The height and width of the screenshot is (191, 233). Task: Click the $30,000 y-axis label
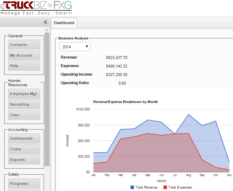(x=84, y=157)
